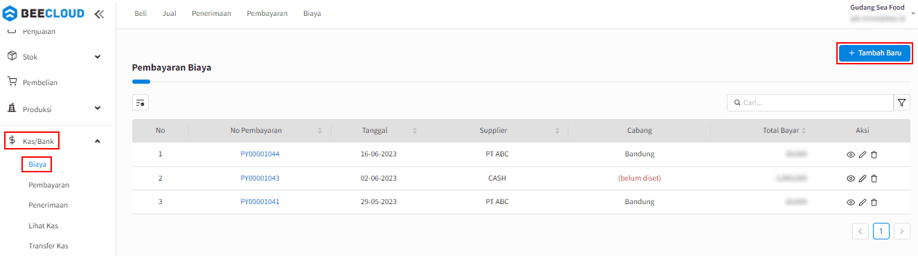View payment PY00001043 with the eye icon

tap(851, 179)
